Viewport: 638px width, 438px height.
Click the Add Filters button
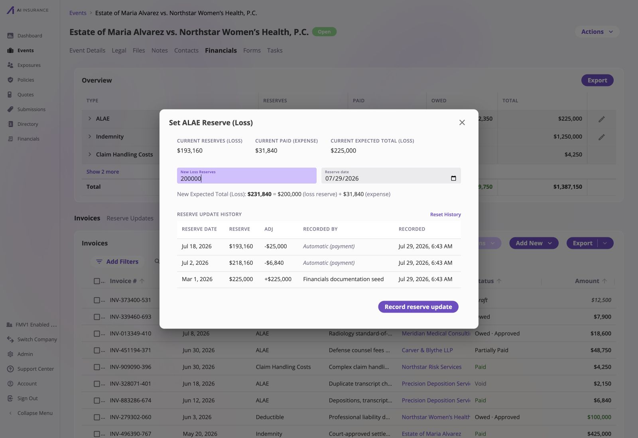point(118,262)
